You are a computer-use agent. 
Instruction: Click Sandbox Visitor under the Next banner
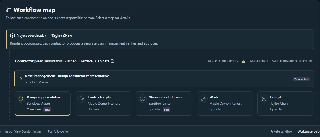click(37, 82)
